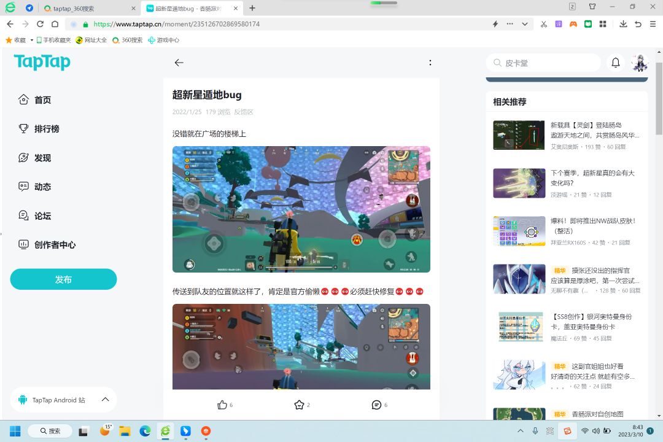Screen dimensions: 663x442
Task: Open recommended post 摸张还没出的指挥官
Action: 594,276
